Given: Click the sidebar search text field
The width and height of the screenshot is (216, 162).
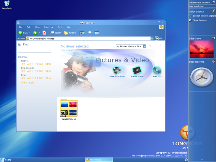Looking at the screenshot, I should coord(202,6).
